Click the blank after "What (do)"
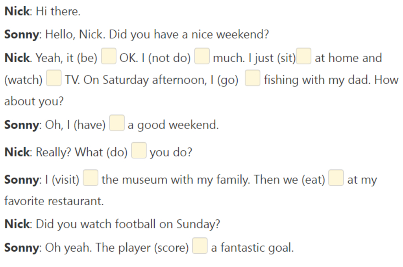 [x=139, y=151]
